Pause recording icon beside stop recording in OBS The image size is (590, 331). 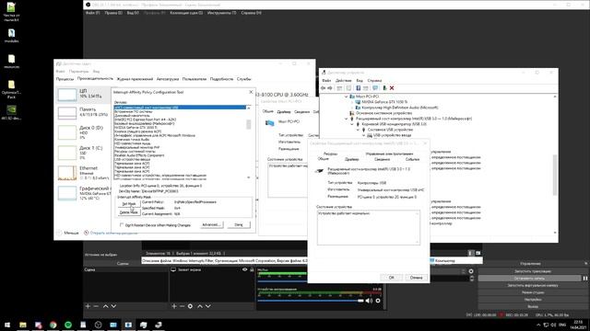click(585, 279)
